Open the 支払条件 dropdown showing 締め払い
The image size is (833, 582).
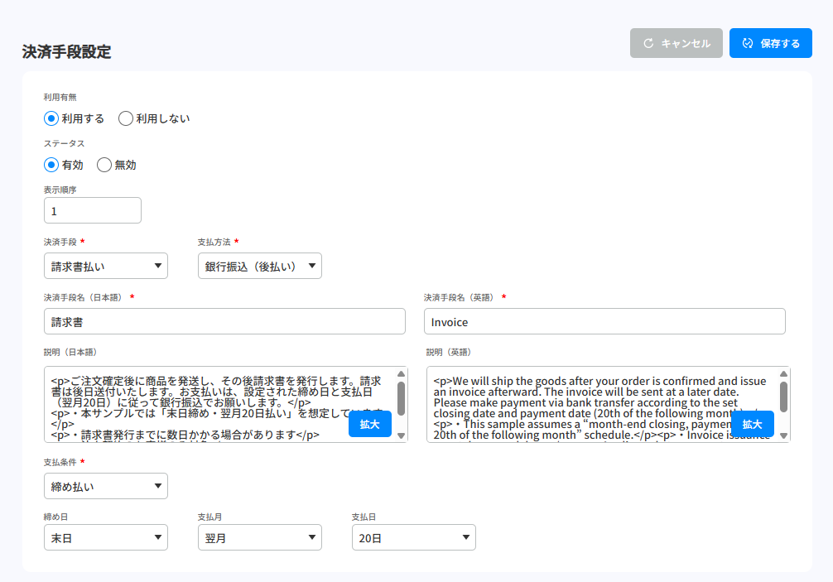(x=106, y=486)
